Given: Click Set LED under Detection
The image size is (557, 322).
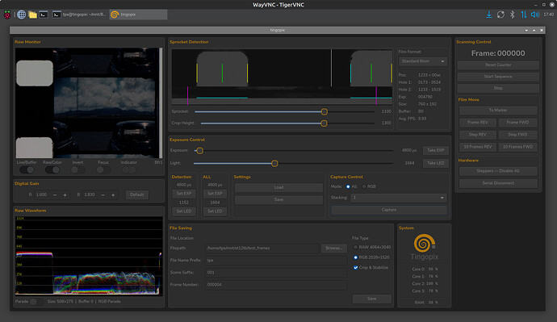Looking at the screenshot, I should point(184,211).
